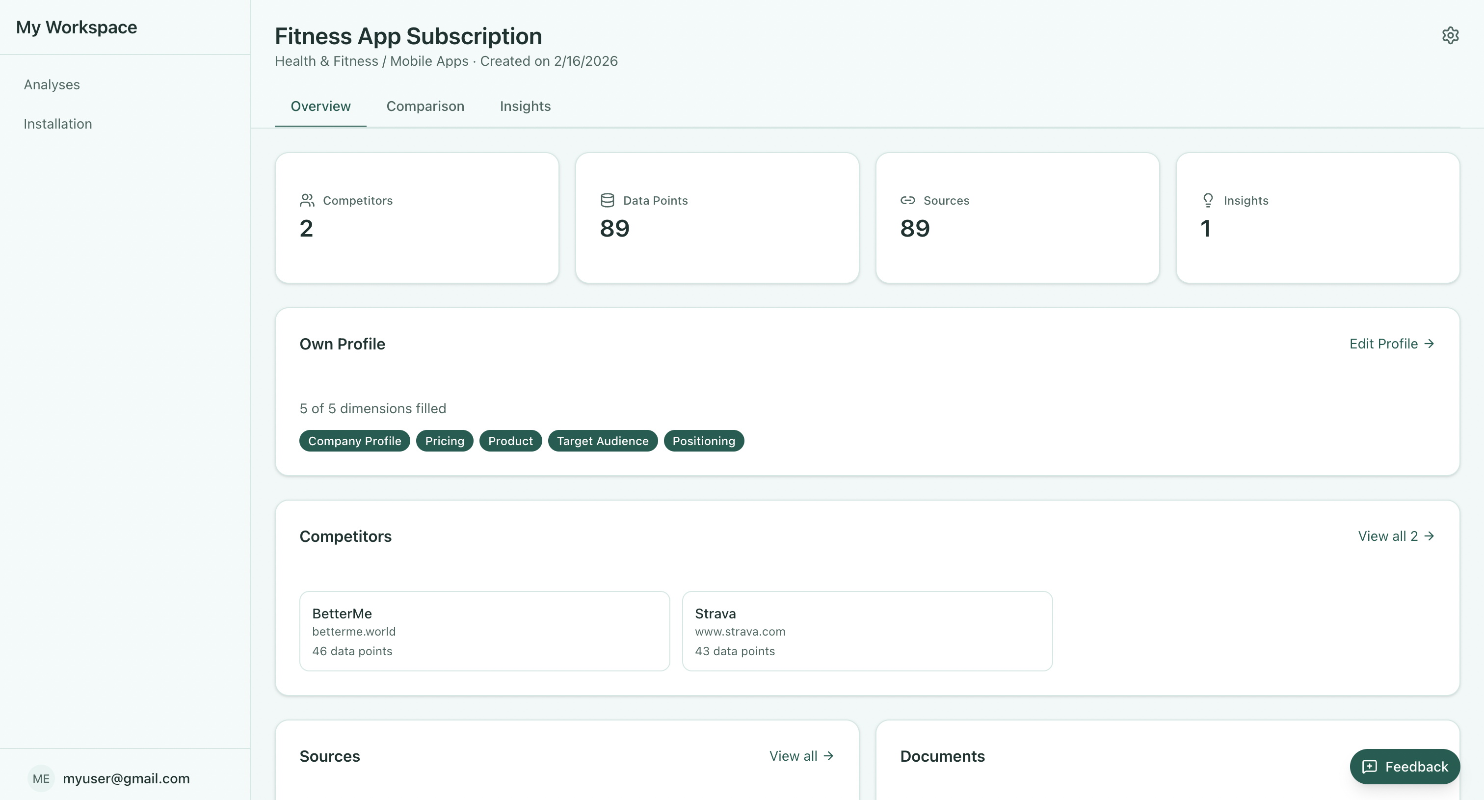Open Installation in sidebar
Viewport: 1484px width, 800px height.
pyautogui.click(x=57, y=124)
